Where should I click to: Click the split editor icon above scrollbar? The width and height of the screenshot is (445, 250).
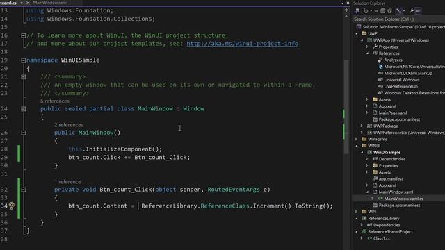346,10
